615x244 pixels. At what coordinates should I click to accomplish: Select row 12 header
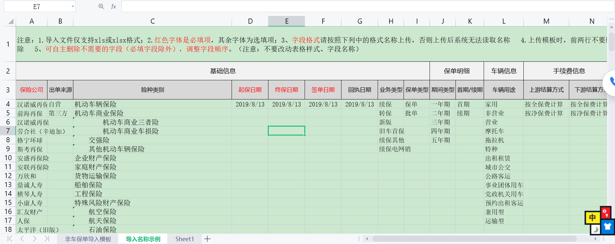tap(8, 176)
